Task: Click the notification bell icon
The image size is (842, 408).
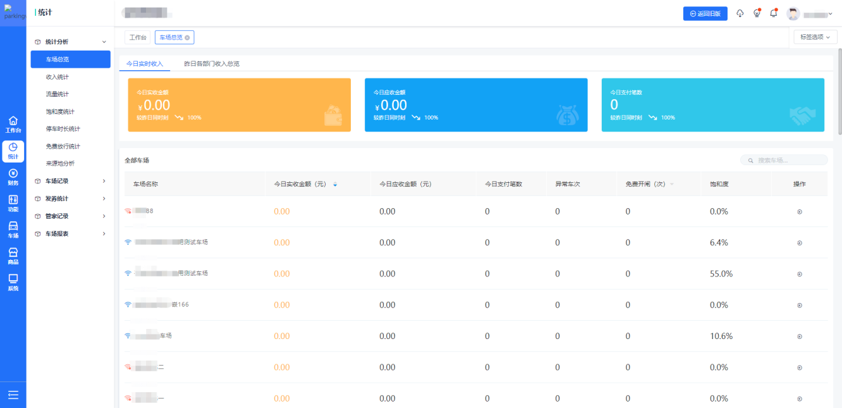Action: (773, 13)
